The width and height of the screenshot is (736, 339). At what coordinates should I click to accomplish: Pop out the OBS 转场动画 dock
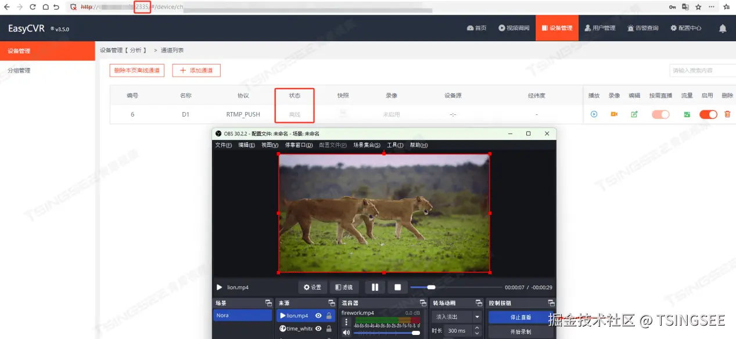click(x=479, y=303)
